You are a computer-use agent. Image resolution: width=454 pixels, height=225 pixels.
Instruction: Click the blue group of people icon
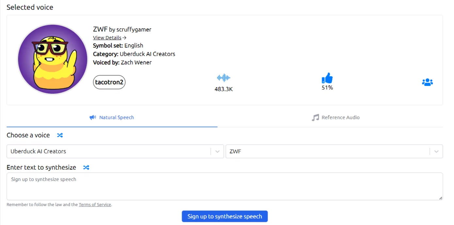[x=427, y=82]
